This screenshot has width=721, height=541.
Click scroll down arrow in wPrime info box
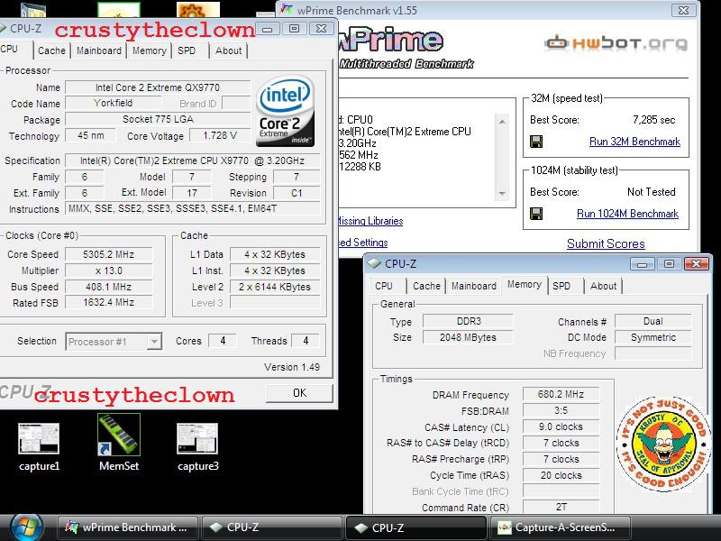coord(502,193)
